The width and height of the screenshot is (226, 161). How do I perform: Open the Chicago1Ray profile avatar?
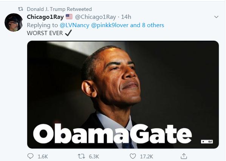(x=14, y=22)
